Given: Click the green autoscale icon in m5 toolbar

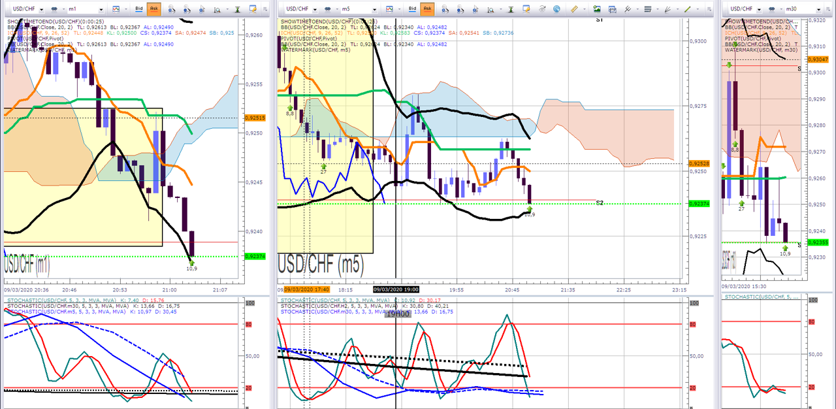Looking at the screenshot, I should pos(511,9).
